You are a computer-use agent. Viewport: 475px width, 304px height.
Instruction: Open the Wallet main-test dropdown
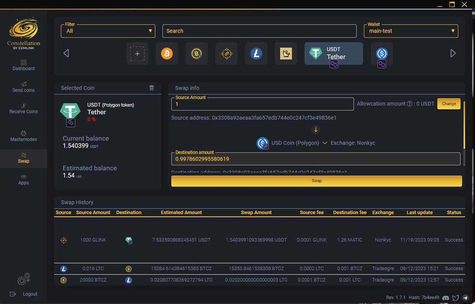(411, 31)
